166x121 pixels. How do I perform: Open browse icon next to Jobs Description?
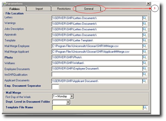[x=145, y=30]
